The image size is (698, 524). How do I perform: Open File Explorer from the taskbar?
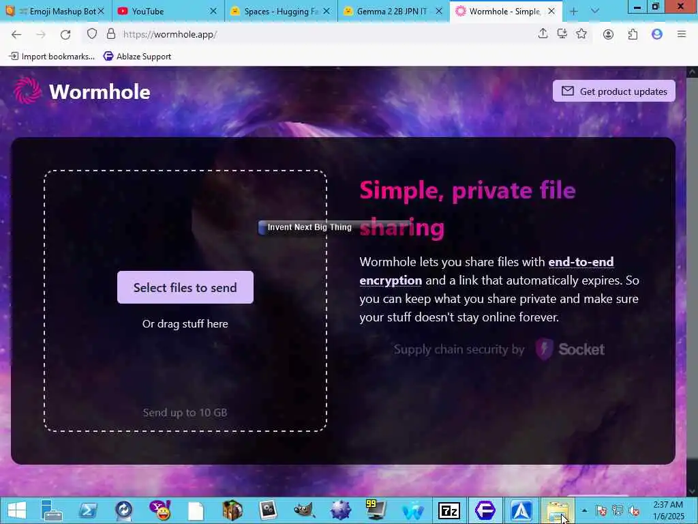pyautogui.click(x=558, y=510)
